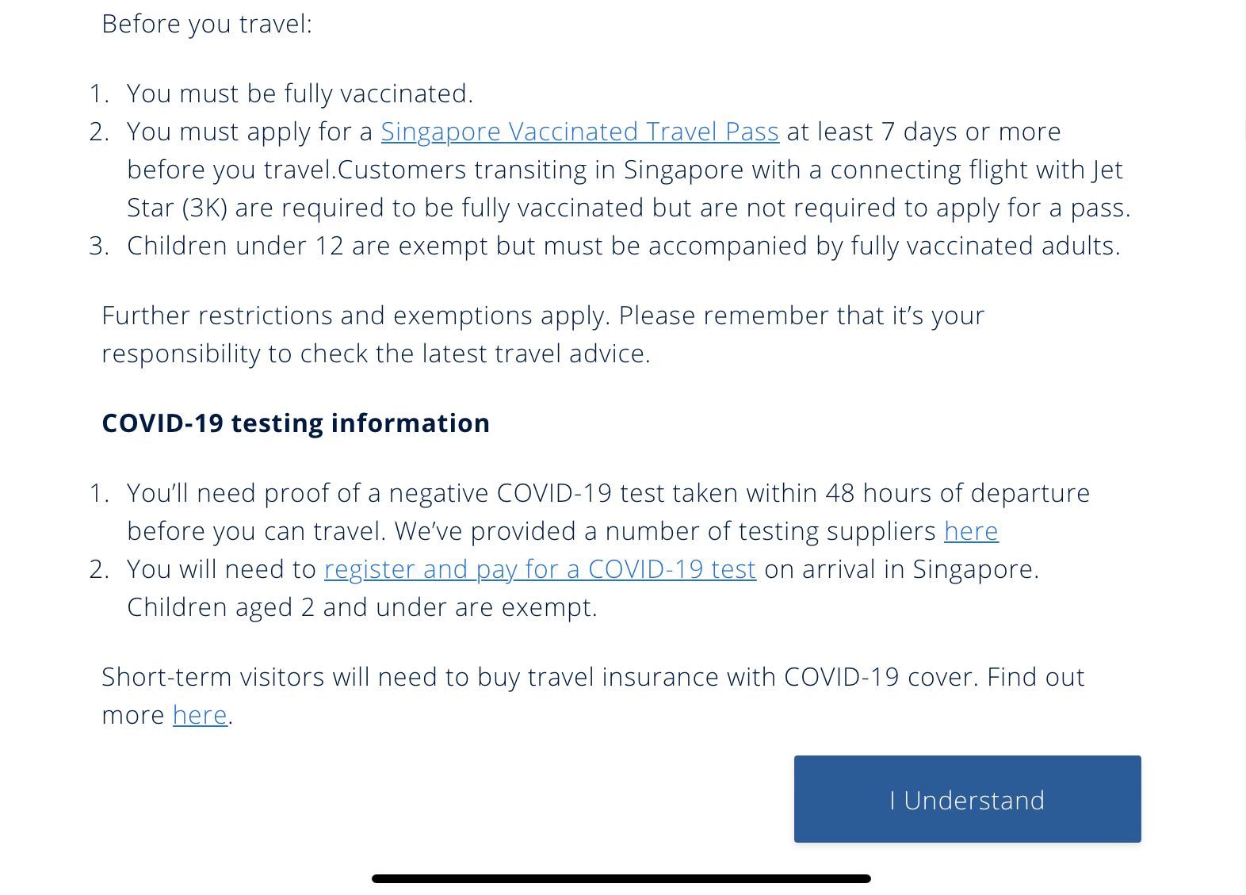This screenshot has width=1246, height=895.
Task: Click the "Star (3K)" airline text
Action: 178,208
